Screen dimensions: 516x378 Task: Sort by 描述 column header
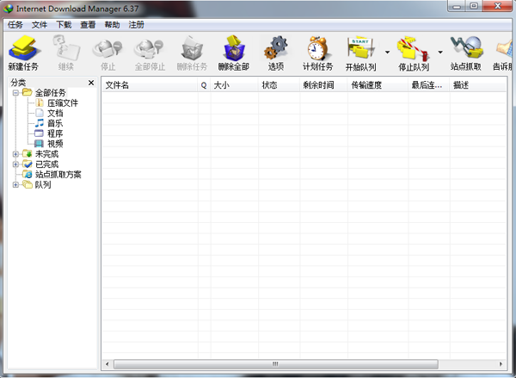[x=478, y=85]
